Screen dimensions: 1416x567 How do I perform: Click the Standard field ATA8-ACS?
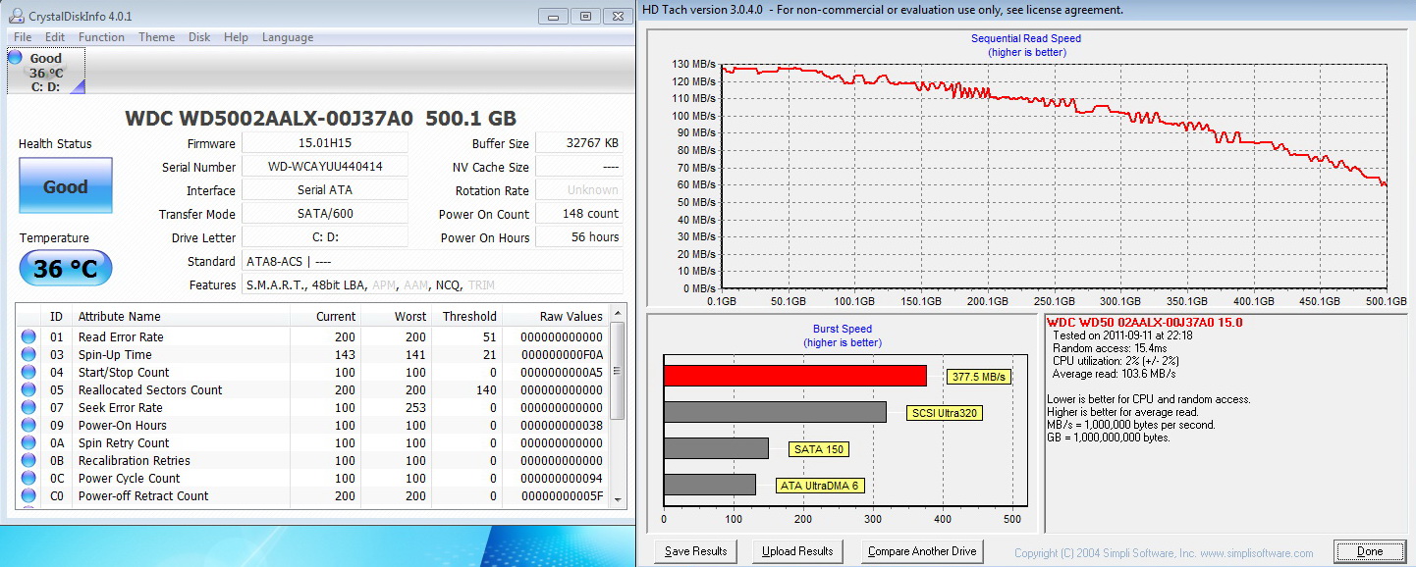pyautogui.click(x=432, y=262)
